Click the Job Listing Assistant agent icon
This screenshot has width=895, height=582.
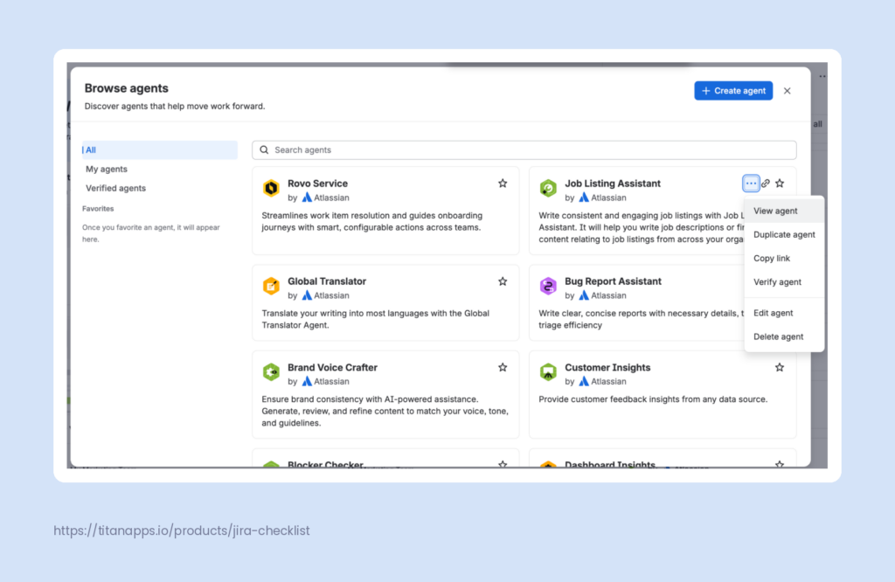coord(548,188)
